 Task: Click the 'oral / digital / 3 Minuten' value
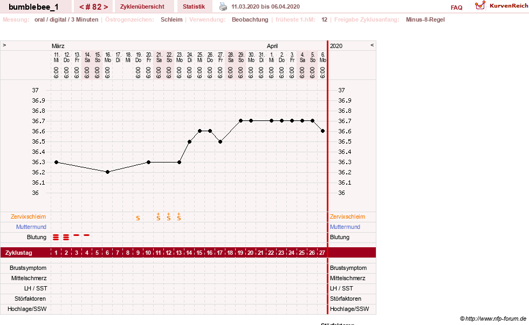(x=66, y=19)
